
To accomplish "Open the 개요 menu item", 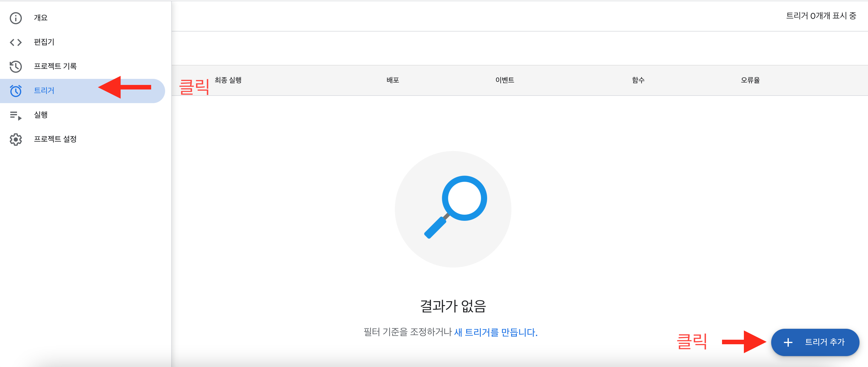I will 83,18.
